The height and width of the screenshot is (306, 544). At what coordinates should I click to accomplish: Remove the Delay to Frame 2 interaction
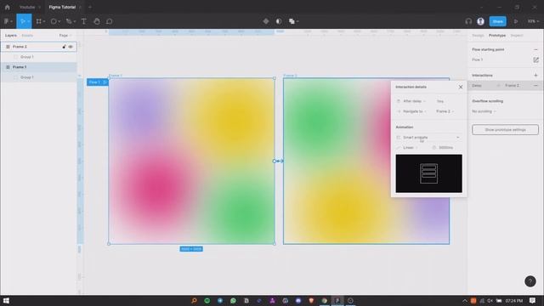coord(535,85)
